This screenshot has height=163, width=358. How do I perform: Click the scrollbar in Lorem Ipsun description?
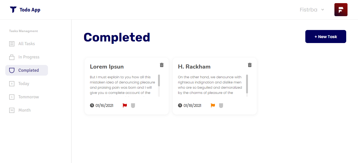pos(159,81)
